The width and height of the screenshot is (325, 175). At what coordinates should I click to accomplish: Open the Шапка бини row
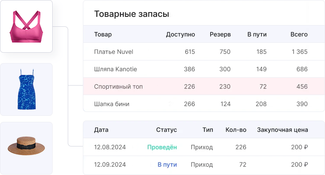[112, 104]
